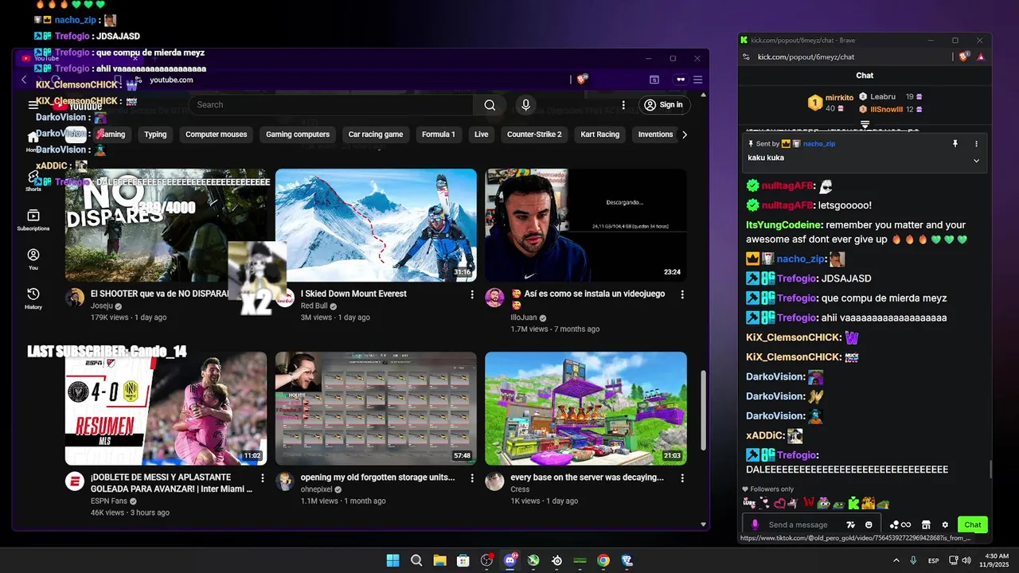This screenshot has width=1019, height=573.
Task: Insert the red heart emote from the emote row
Action: [x=779, y=503]
